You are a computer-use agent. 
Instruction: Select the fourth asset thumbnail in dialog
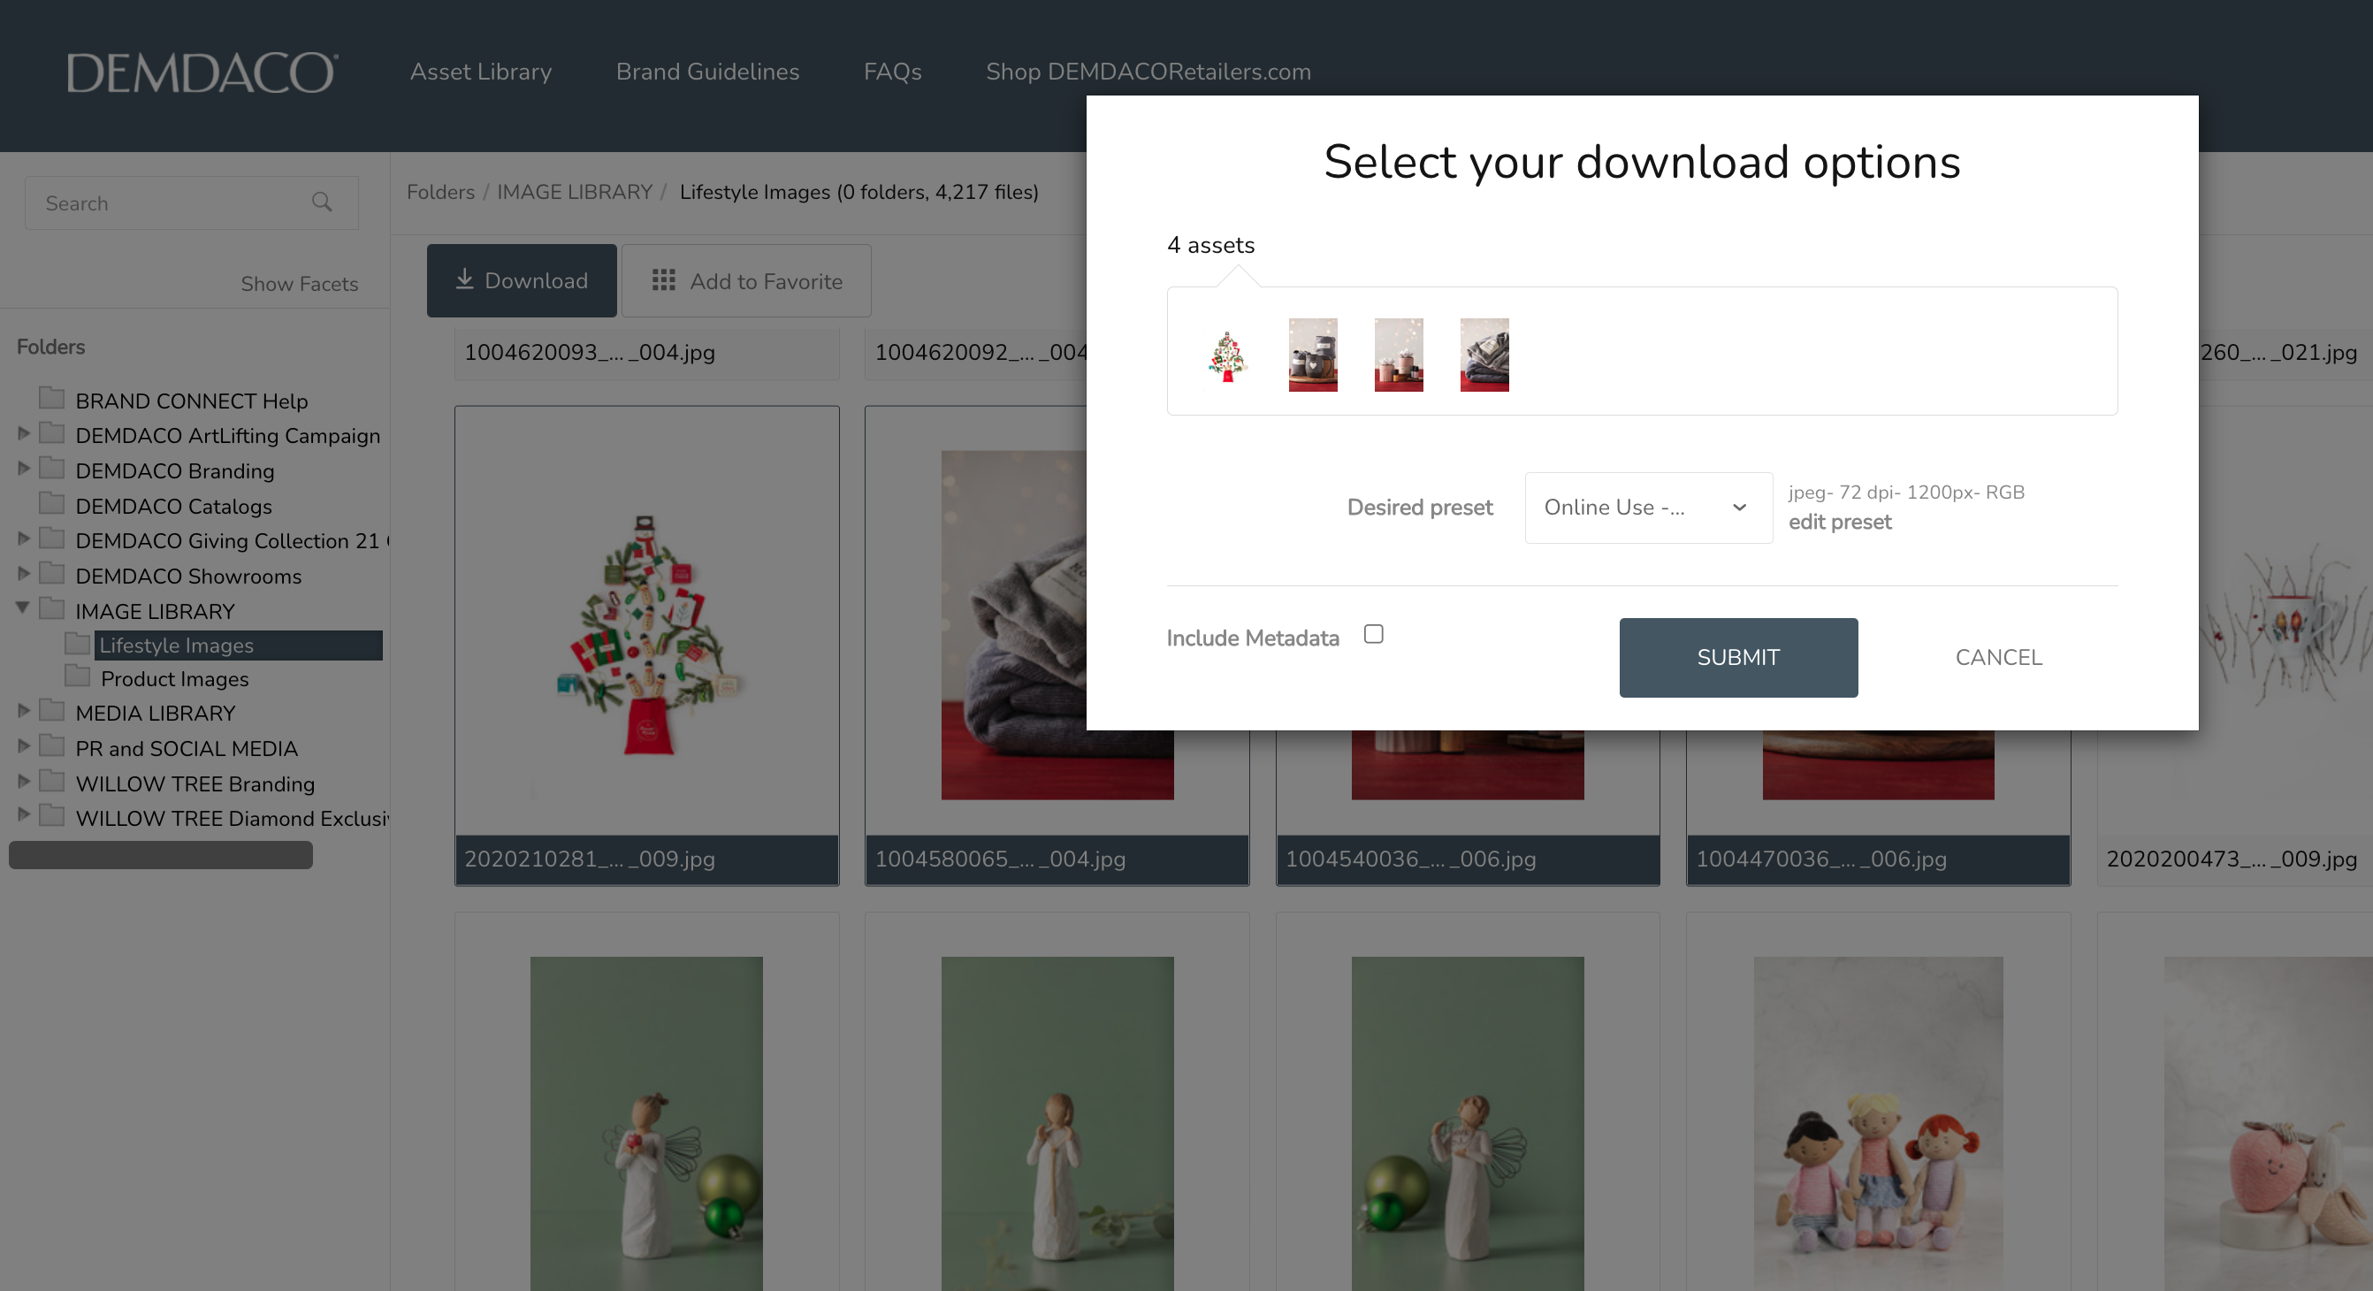[x=1484, y=355]
